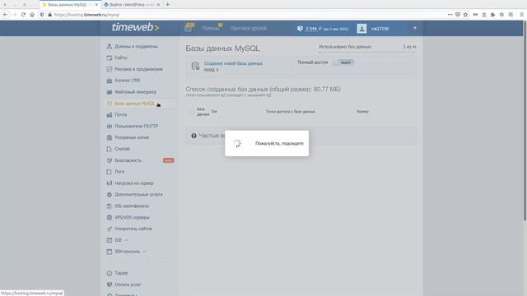Click the browser reload icon
The width and height of the screenshot is (527, 296).
click(23, 15)
